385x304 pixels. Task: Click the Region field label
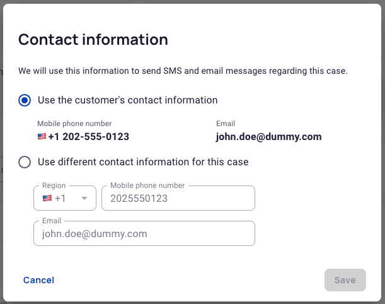54,185
